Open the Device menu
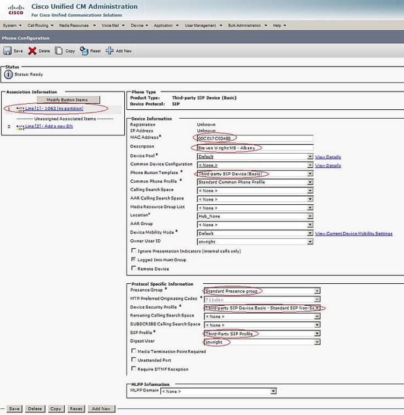 [x=140, y=26]
